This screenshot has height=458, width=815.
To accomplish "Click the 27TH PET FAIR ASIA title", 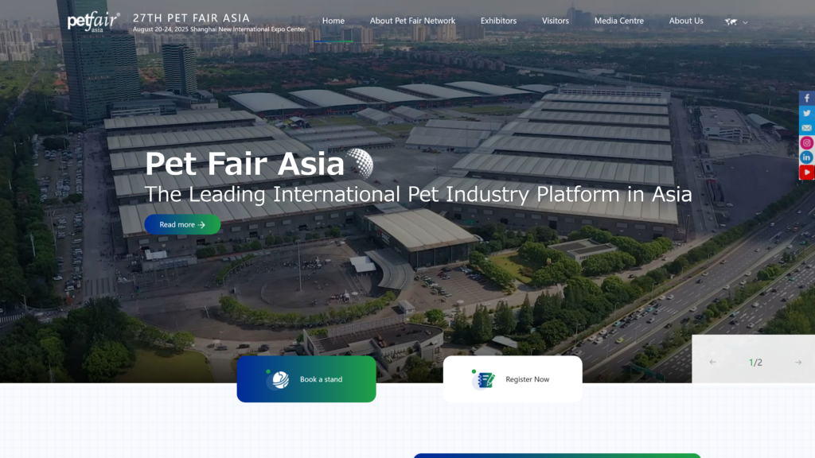I will click(191, 17).
